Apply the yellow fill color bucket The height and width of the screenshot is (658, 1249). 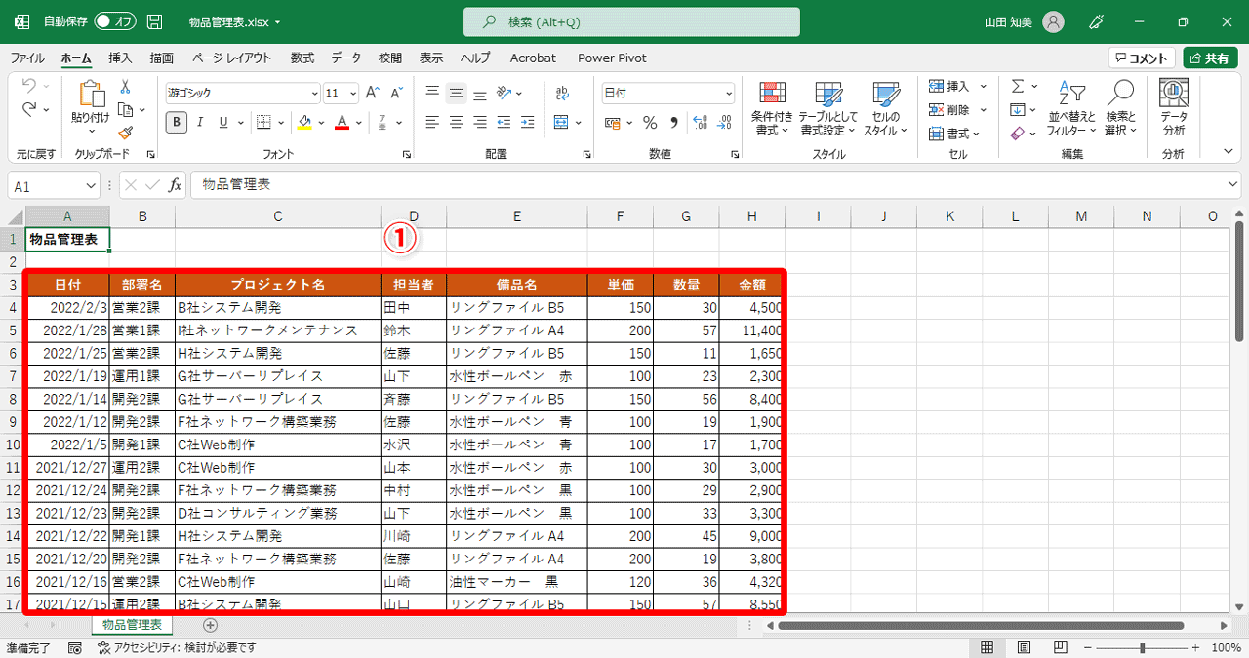point(304,122)
